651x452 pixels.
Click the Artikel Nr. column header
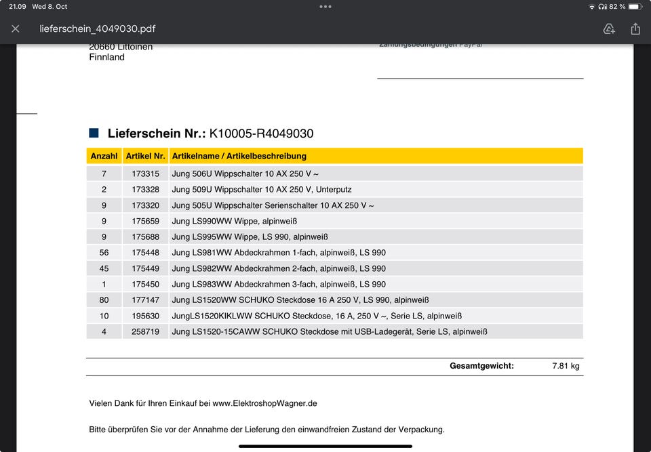point(145,156)
